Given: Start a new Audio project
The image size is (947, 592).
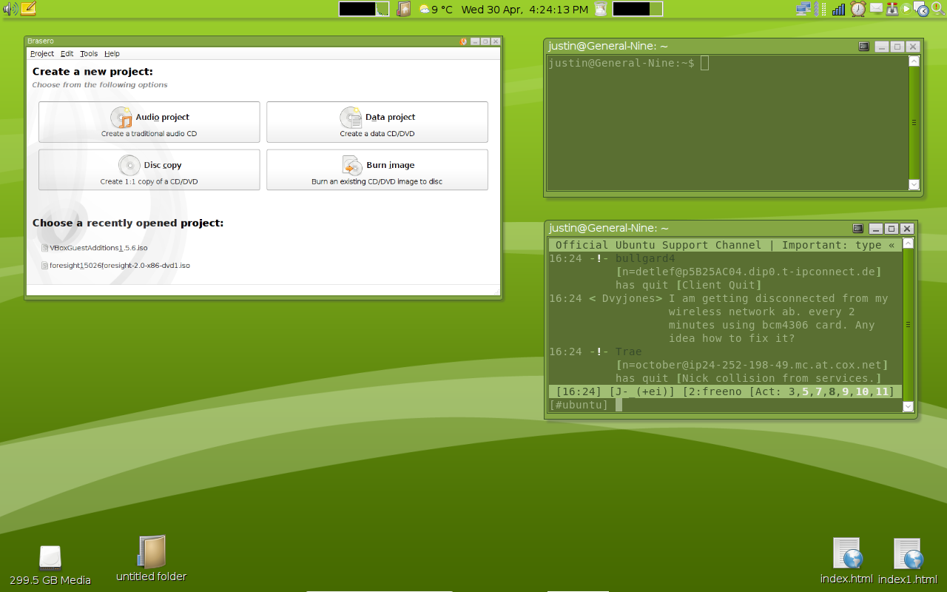Looking at the screenshot, I should click(x=149, y=122).
